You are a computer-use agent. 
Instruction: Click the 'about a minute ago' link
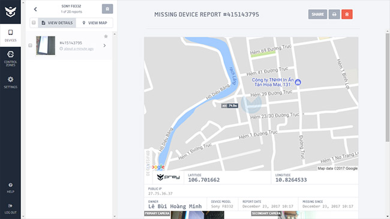point(79,49)
